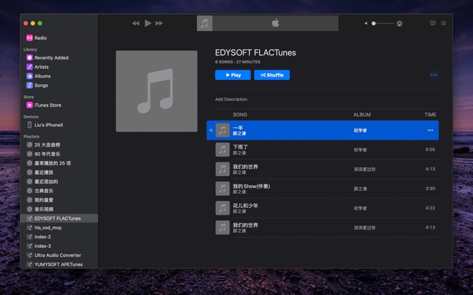Screen dimensions: 473x295
Task: Select the song 一半 row
Action: coord(322,130)
